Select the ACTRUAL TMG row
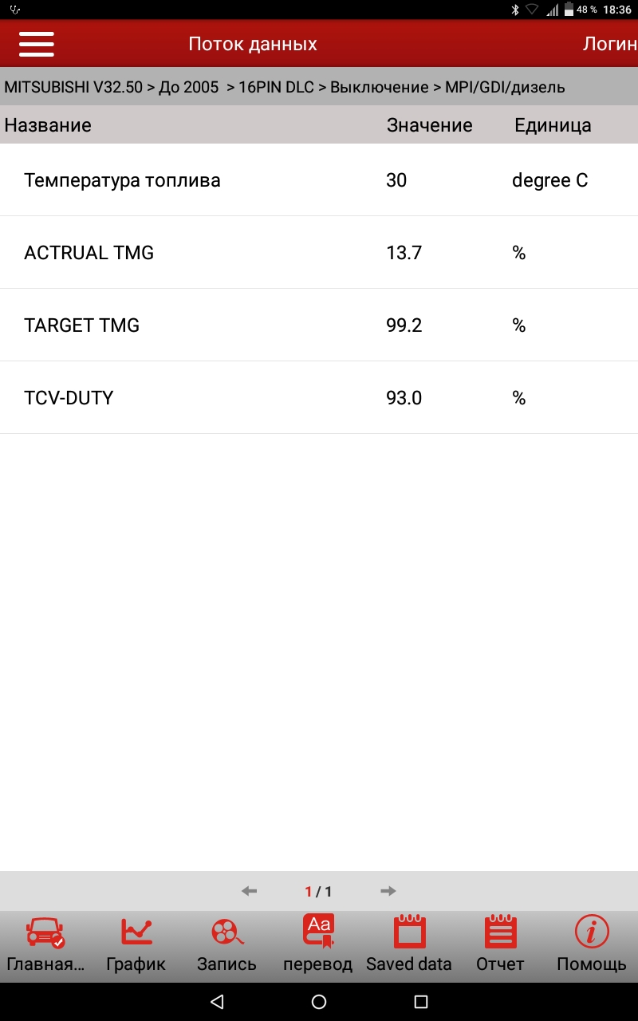The width and height of the screenshot is (638, 1021). (319, 253)
